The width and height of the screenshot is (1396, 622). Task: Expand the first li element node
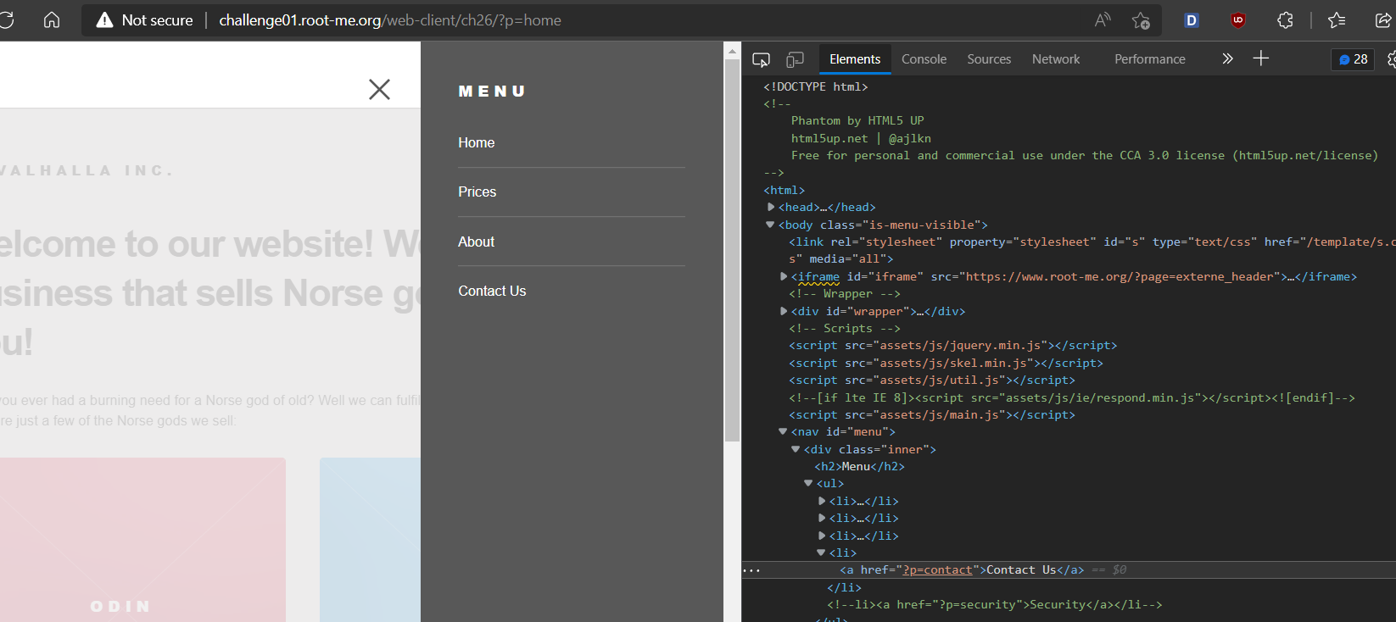[822, 501]
